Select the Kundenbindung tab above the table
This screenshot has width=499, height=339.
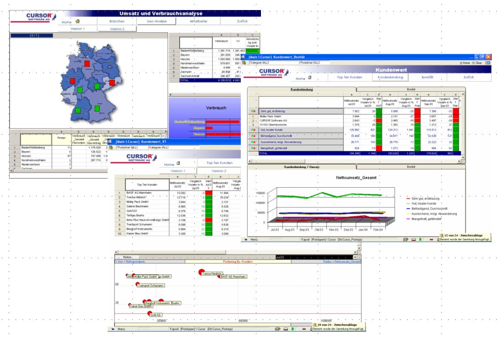point(302,90)
